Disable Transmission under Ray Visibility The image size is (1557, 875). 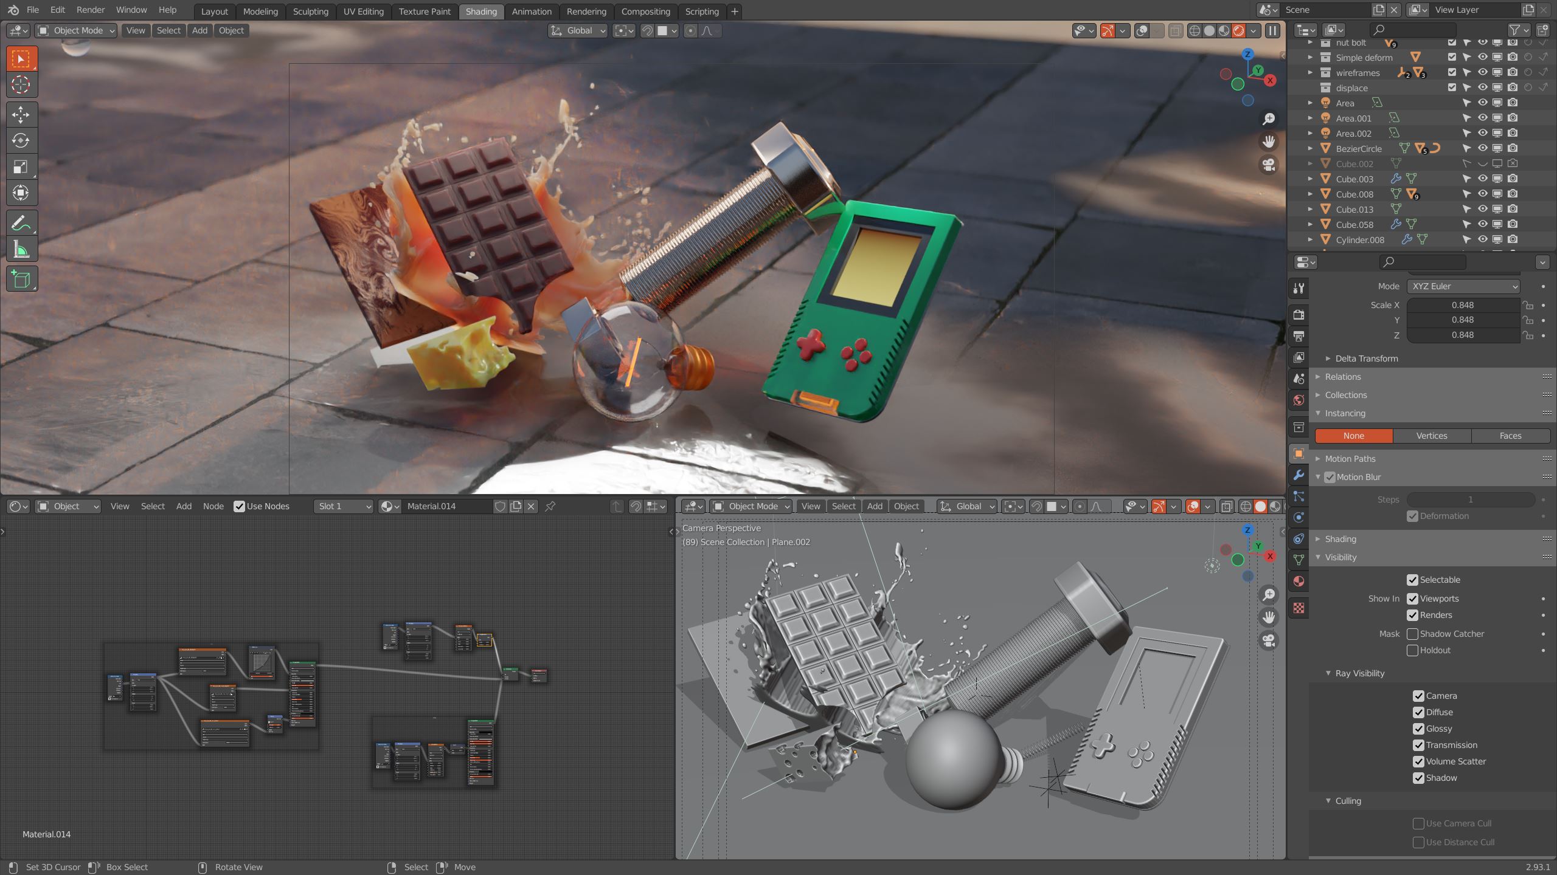point(1420,745)
